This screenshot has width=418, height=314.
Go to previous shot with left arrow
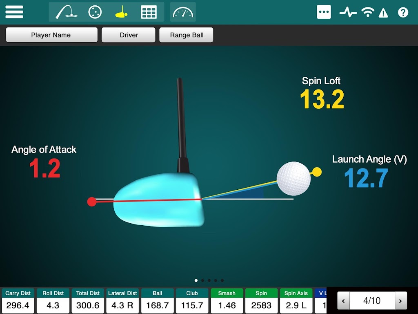(x=344, y=301)
